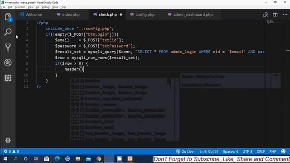Open the Selection menu
This screenshot has width=290, height=163.
[x=20, y=7]
